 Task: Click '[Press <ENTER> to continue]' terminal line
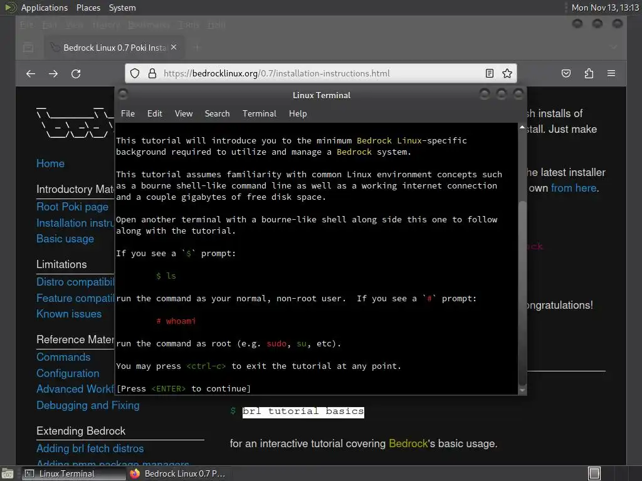184,388
